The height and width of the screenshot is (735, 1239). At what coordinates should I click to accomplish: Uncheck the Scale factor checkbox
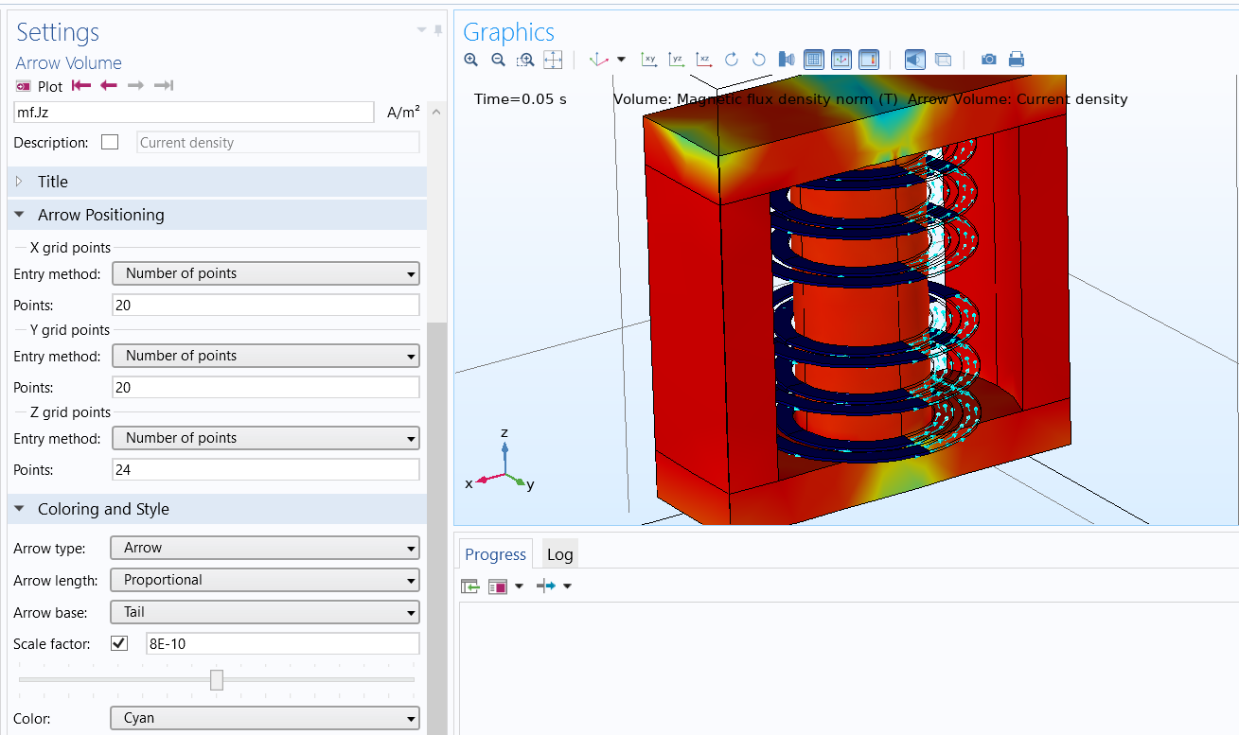pos(119,644)
